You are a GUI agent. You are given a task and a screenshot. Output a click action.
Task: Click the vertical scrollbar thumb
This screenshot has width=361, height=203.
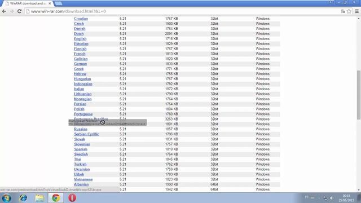[x=359, y=95]
